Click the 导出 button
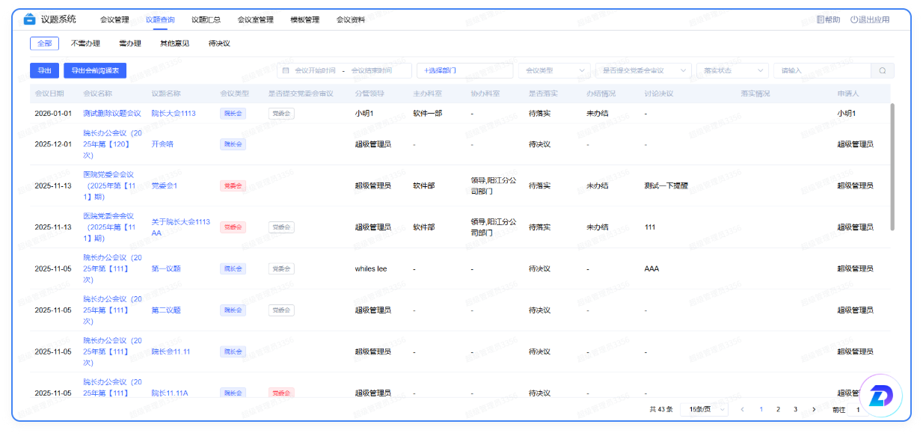 [x=44, y=71]
